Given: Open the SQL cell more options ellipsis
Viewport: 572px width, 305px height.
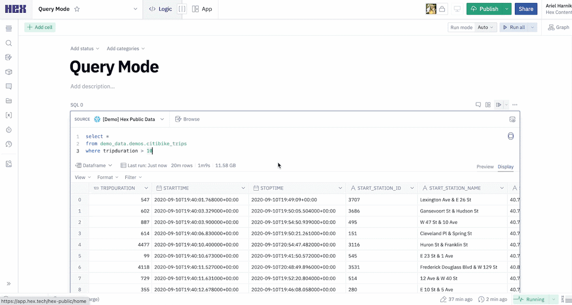Looking at the screenshot, I should (515, 105).
